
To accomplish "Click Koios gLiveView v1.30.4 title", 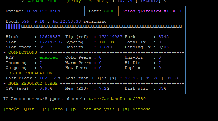I will [152, 11].
